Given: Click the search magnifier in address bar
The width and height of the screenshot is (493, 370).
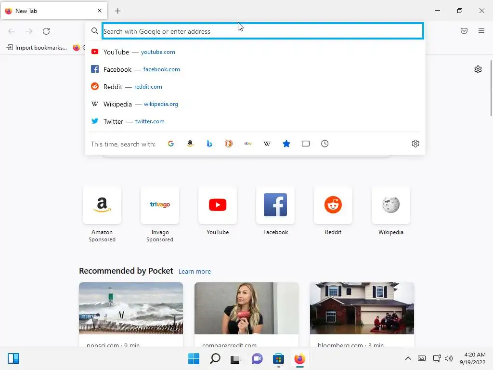Looking at the screenshot, I should point(95,31).
